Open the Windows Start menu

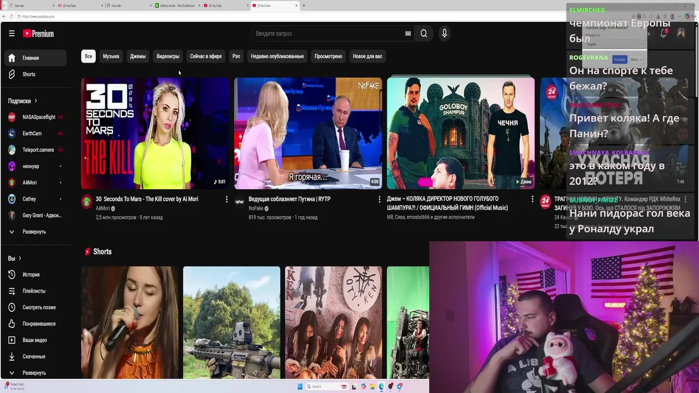coord(300,386)
